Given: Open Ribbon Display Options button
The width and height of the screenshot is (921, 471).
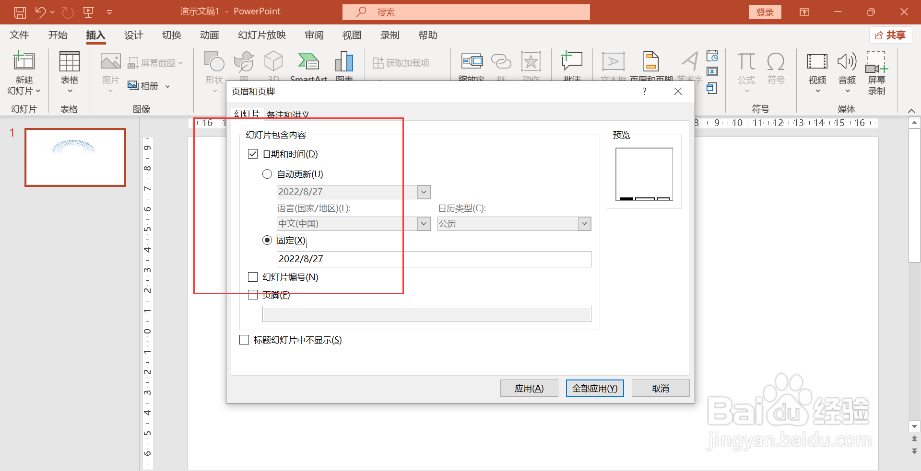Looking at the screenshot, I should click(x=804, y=12).
